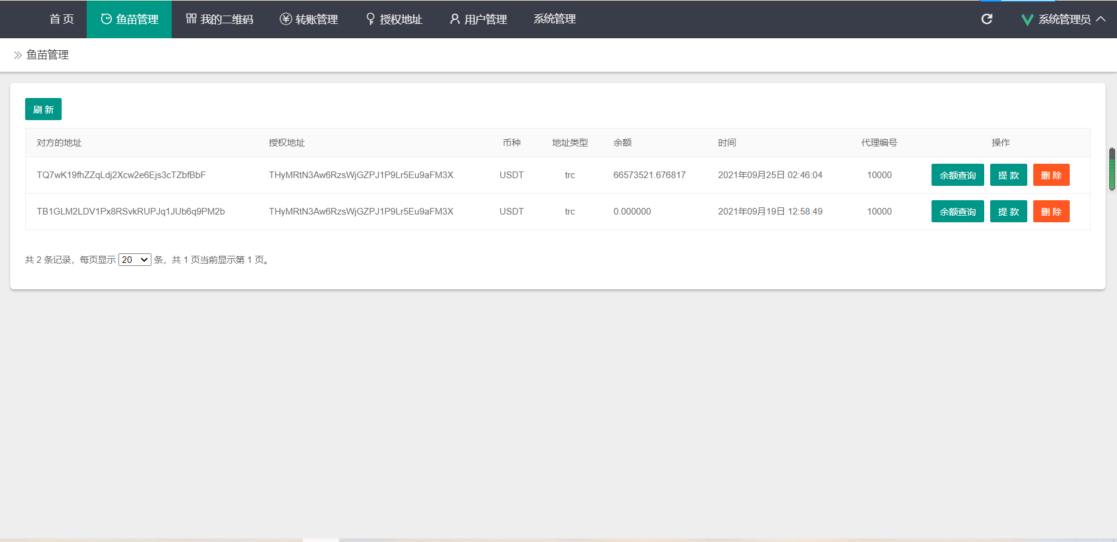1117x542 pixels.
Task: Click the clock icon on 鱼苗管理 tab
Action: tap(106, 19)
